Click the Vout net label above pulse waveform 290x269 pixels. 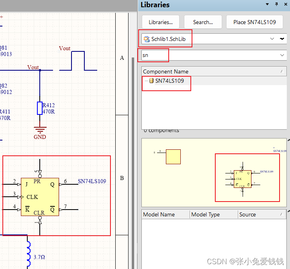coord(65,49)
